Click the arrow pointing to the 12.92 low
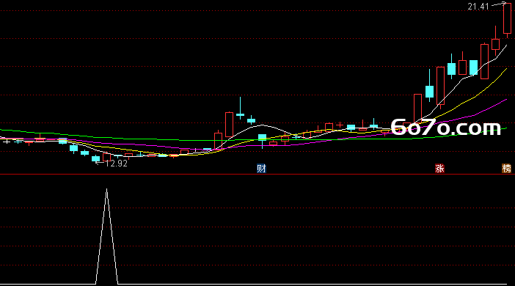Image resolution: width=515 pixels, height=286 pixels. [x=101, y=163]
